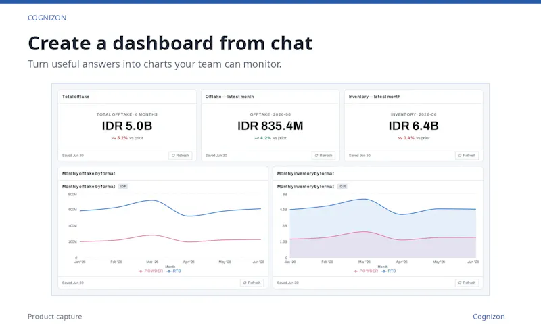The width and height of the screenshot is (541, 324).
Task: Select the Offtake — latest month card title
Action: 229,97
